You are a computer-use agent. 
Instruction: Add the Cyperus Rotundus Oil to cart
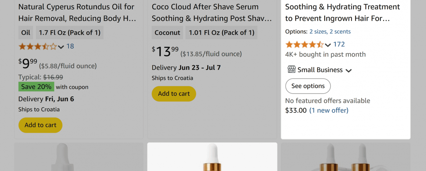click(40, 125)
